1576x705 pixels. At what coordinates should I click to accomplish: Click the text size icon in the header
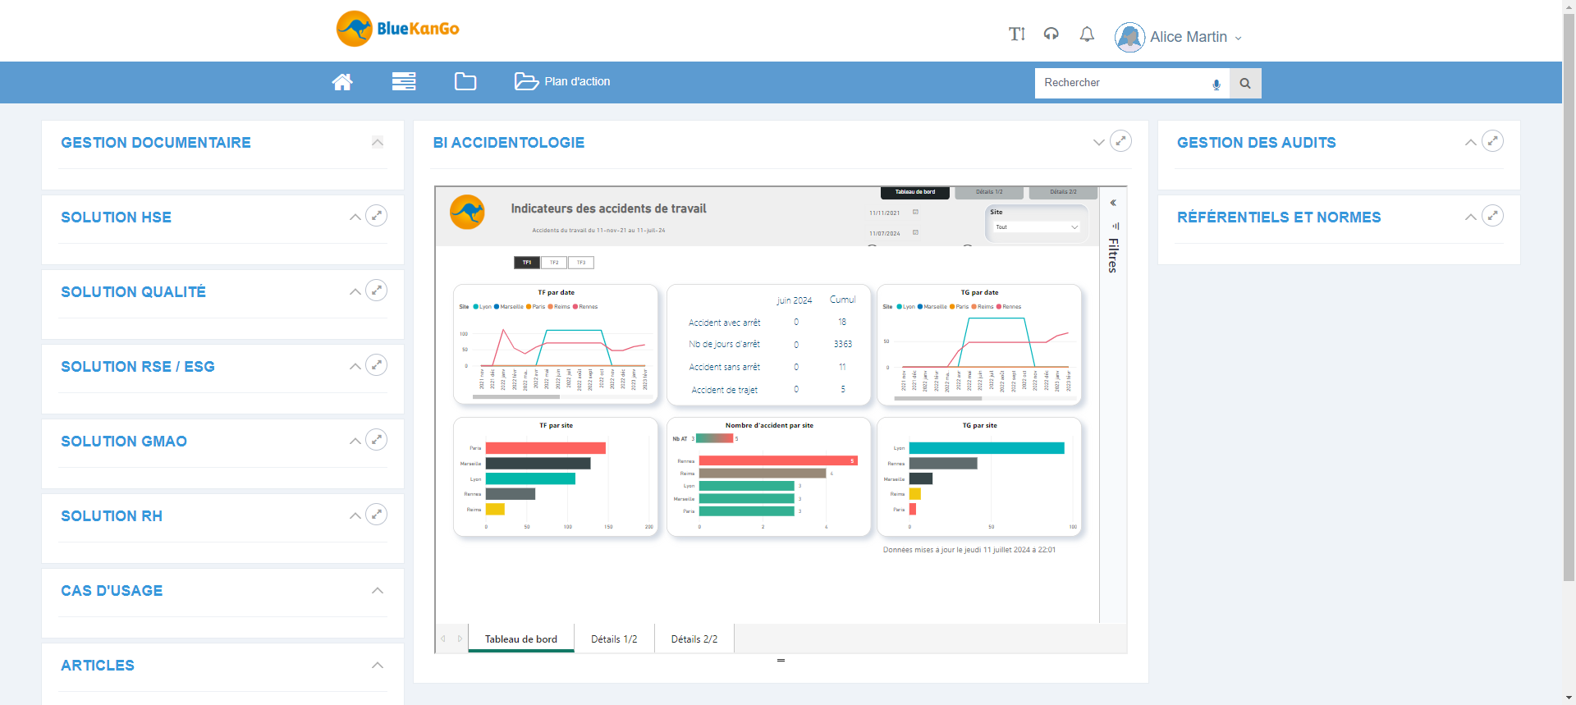1017,34
